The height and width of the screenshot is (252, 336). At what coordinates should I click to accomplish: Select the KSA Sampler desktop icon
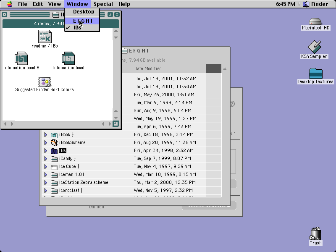click(x=314, y=47)
